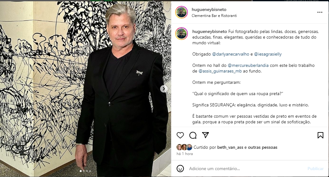Go to next photo with carousel arrow

(164, 89)
